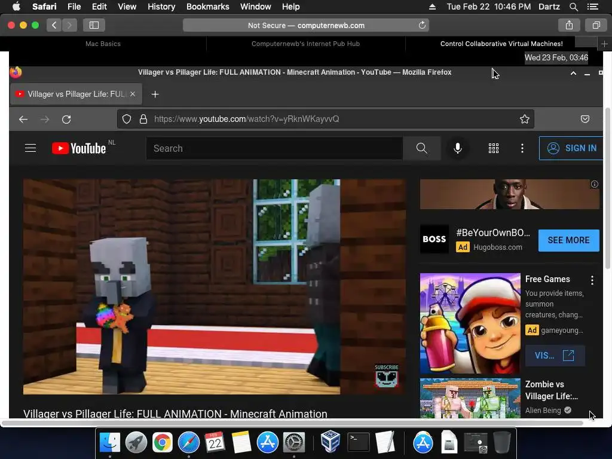This screenshot has width=612, height=459.
Task: Open the Free Games ad options menu
Action: [592, 280]
